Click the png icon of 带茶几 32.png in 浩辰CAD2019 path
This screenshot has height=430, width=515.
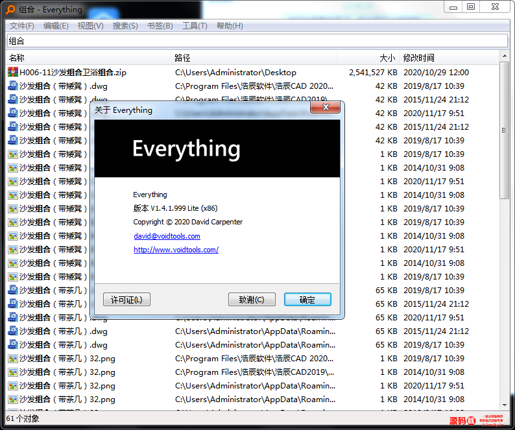pyautogui.click(x=13, y=372)
